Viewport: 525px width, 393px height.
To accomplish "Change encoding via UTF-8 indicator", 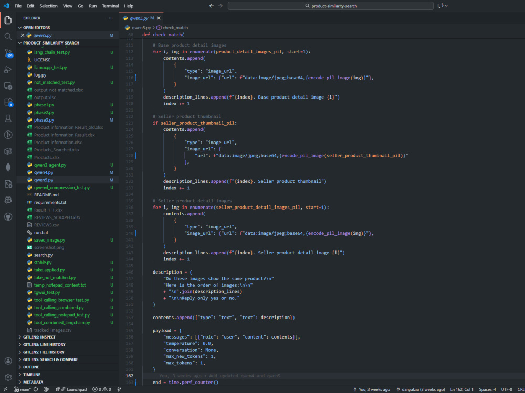I will pos(507,389).
